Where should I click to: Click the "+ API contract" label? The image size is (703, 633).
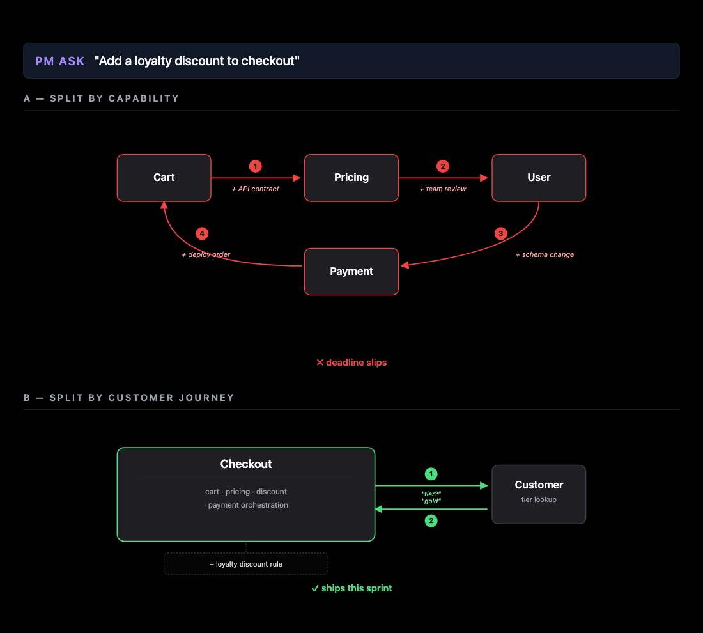[255, 189]
